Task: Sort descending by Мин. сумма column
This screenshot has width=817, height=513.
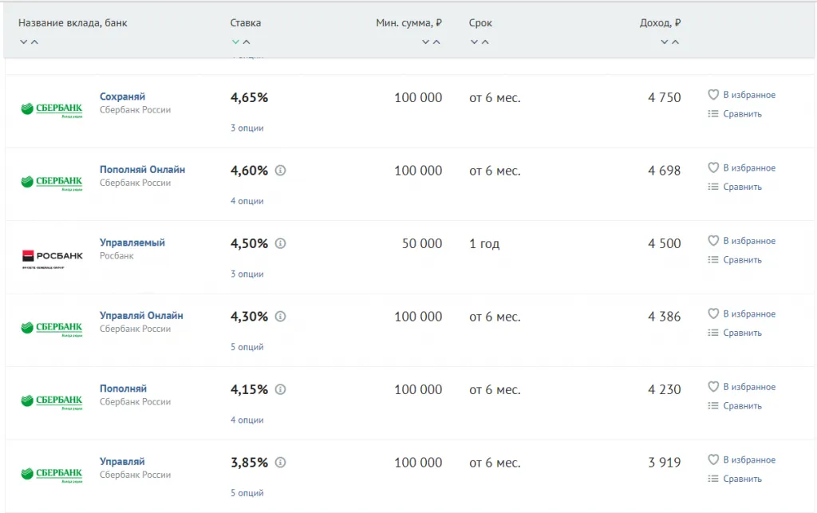Action: click(x=425, y=42)
